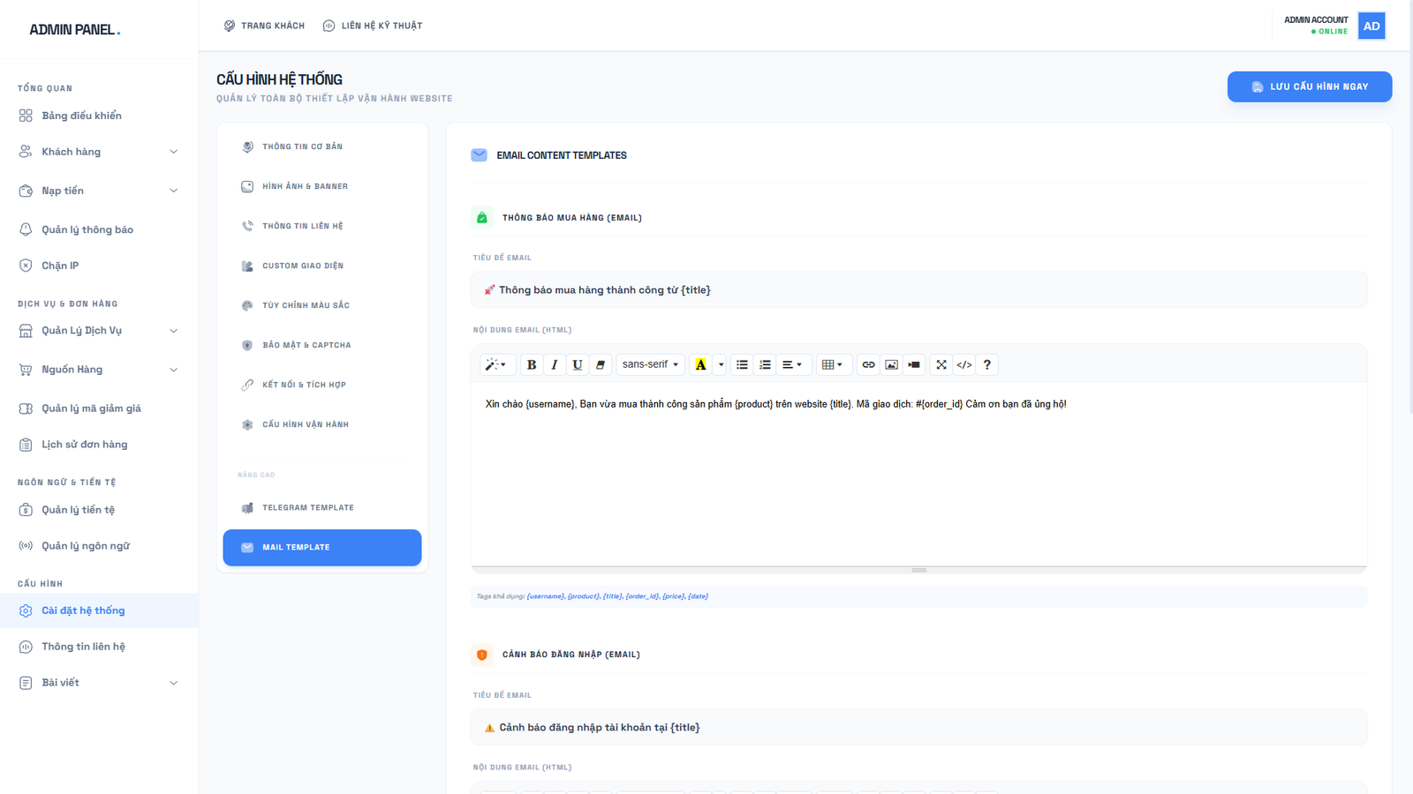Insert an unordered bullet list
Image resolution: width=1413 pixels, height=794 pixels.
pos(742,364)
